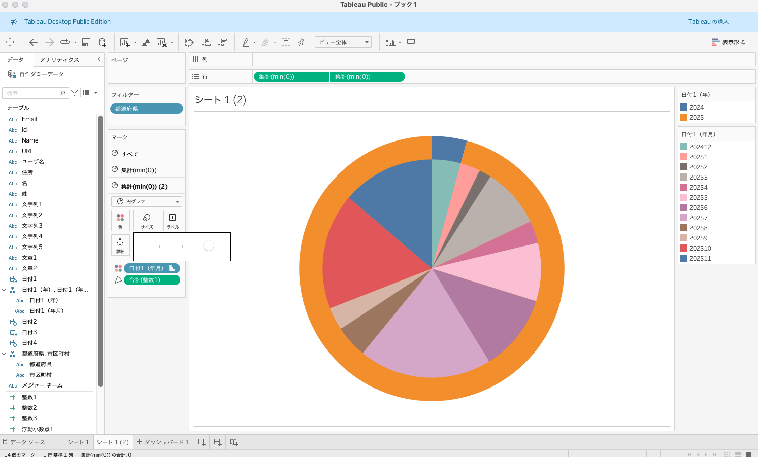This screenshot has height=457, width=758.
Task: Open the ダッシュボード 1 tab
Action: click(162, 442)
